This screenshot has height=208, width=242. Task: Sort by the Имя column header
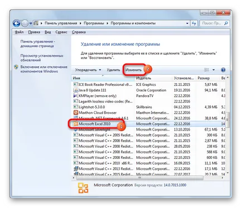pos(103,78)
